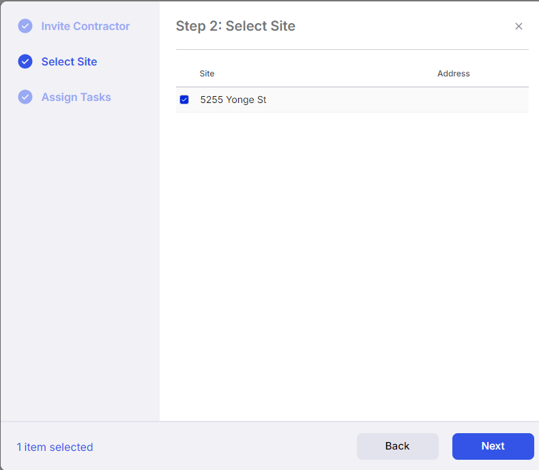The width and height of the screenshot is (539, 470).
Task: Close the Select Site dialog with X
Action: (x=519, y=26)
